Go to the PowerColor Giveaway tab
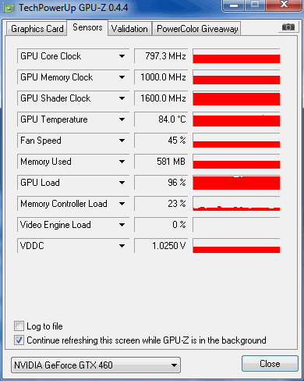 click(197, 29)
